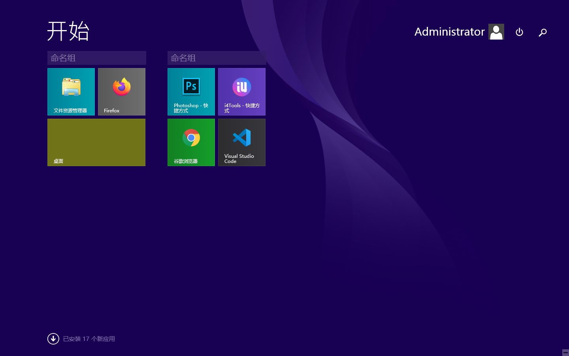Click the Administrator account picture
This screenshot has width=569, height=356.
tap(496, 32)
